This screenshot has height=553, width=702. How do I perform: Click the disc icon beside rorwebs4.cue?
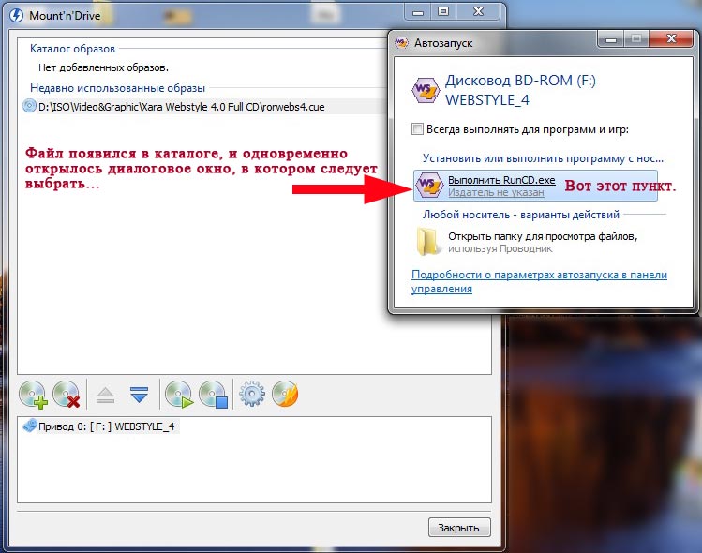click(x=29, y=106)
